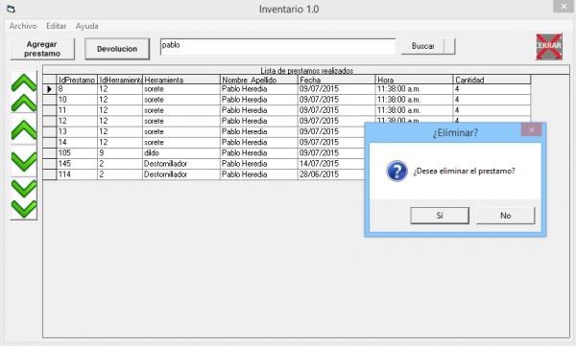This screenshot has width=576, height=346.
Task: Click the Inventario app icon in title bar
Action: [11, 9]
